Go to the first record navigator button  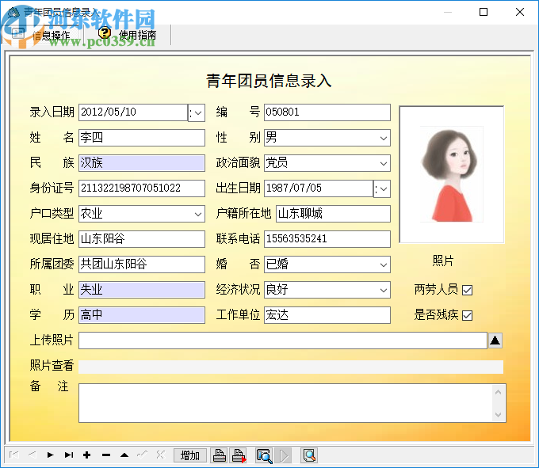(x=13, y=455)
